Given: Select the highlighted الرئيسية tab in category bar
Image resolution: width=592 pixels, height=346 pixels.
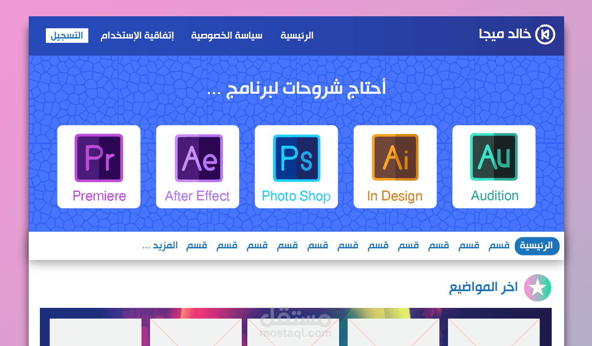Looking at the screenshot, I should tap(537, 246).
